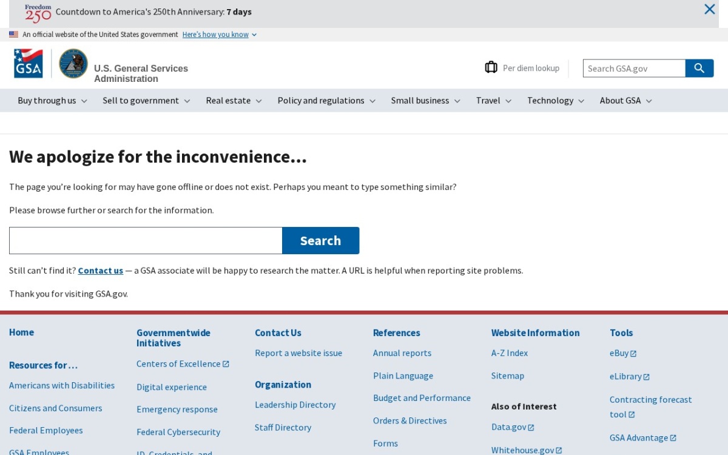Image resolution: width=728 pixels, height=455 pixels.
Task: Click the "We apologize for the inconvenience" heading
Action: (158, 157)
